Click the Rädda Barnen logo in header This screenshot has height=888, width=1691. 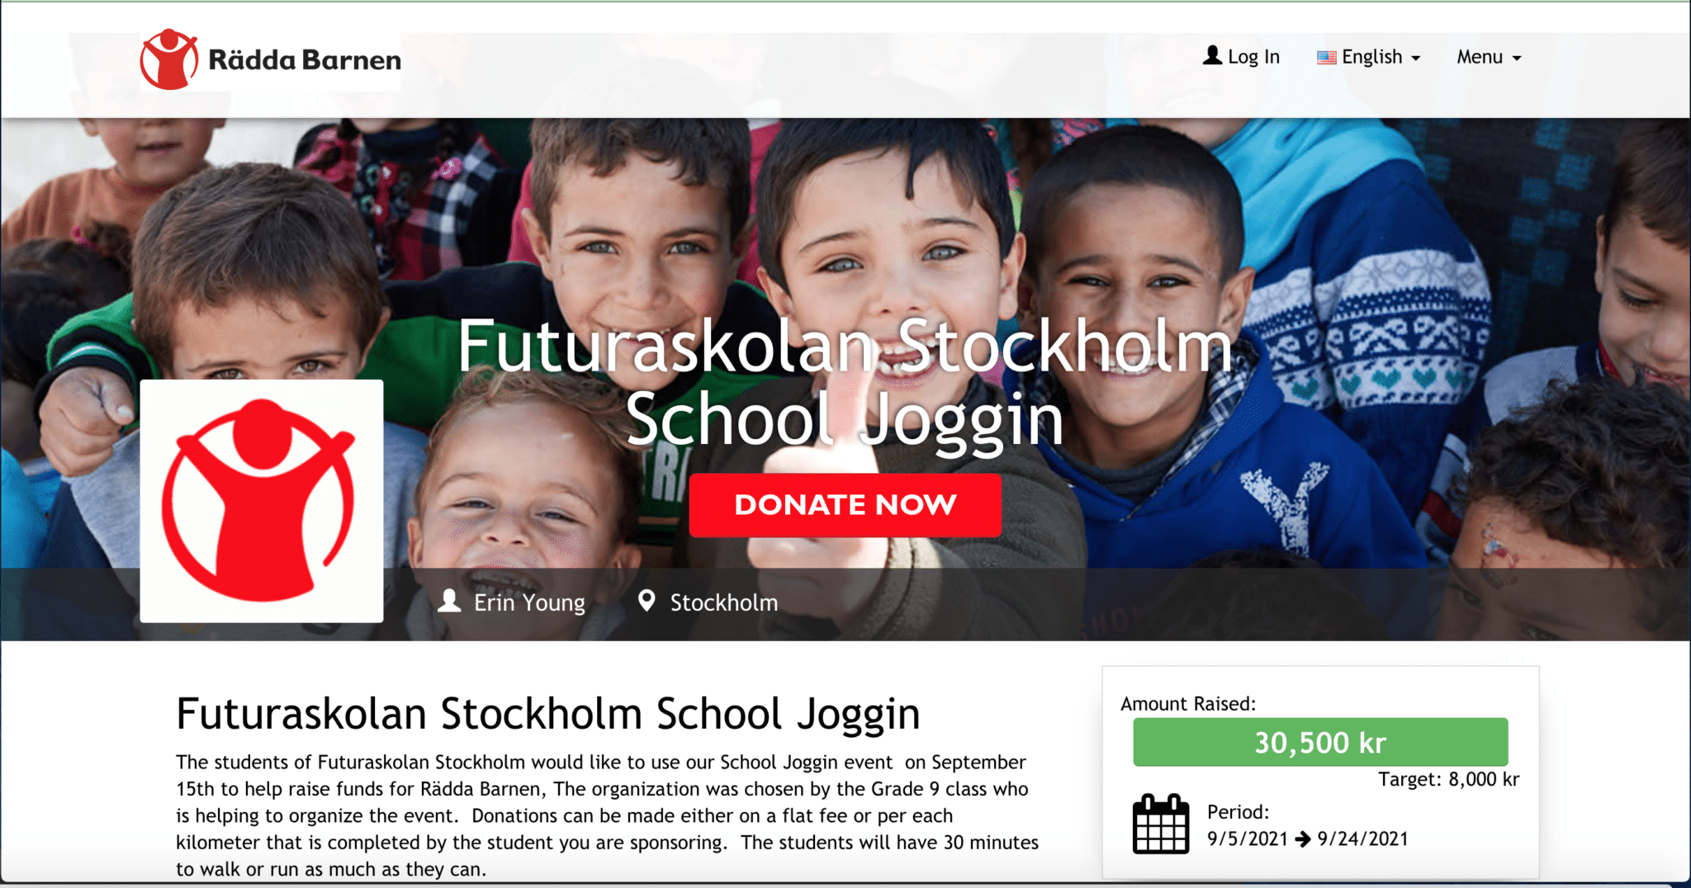pyautogui.click(x=270, y=60)
